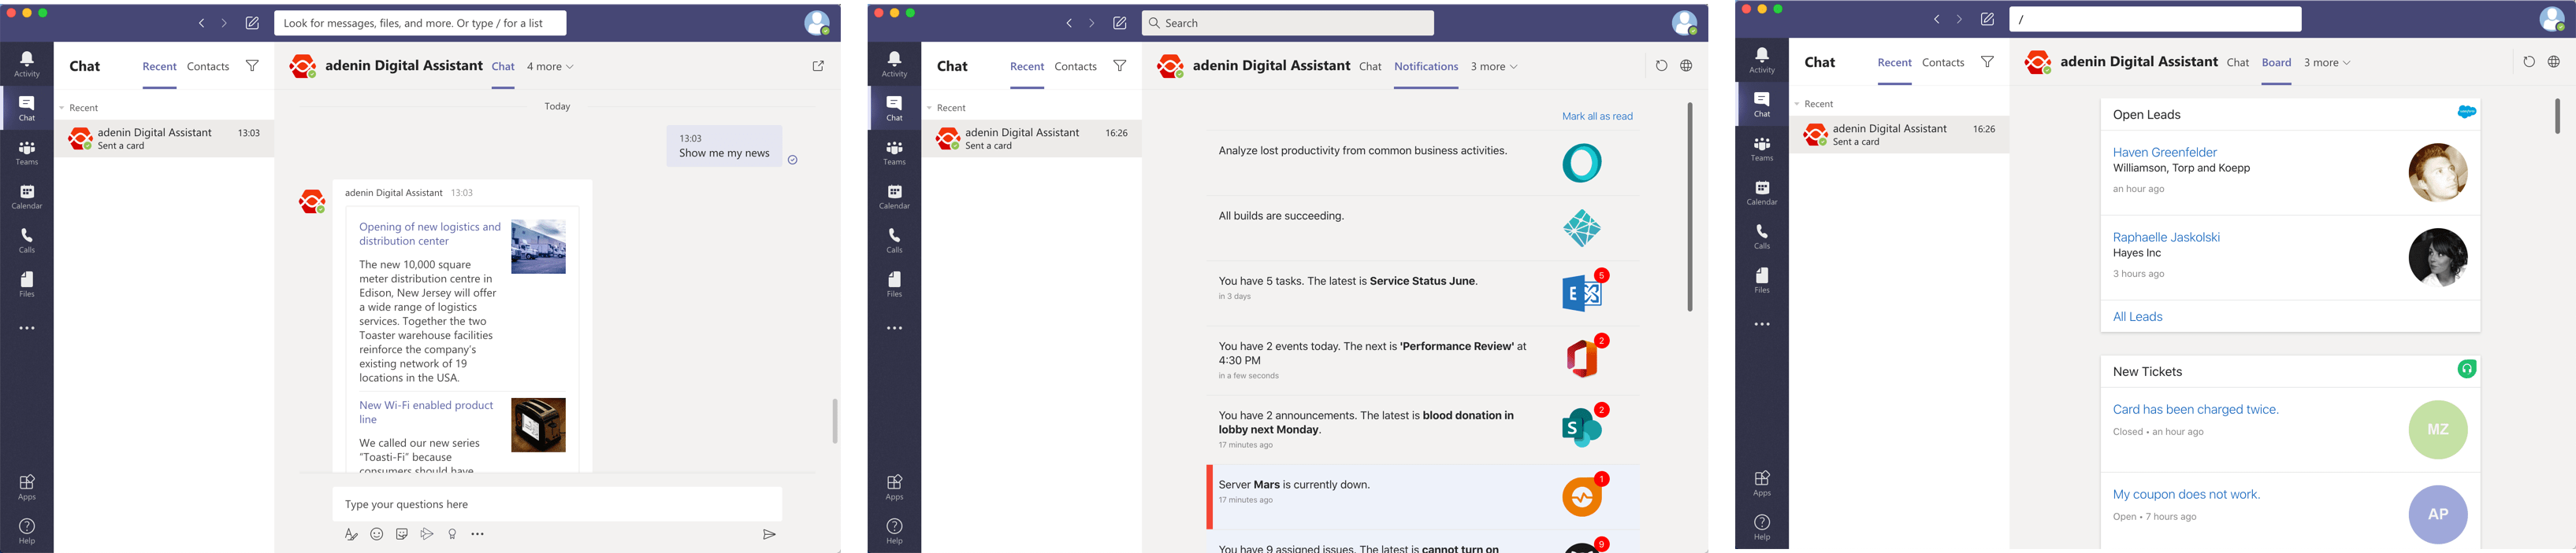Click the logistics center photo thumbnail

(x=538, y=246)
